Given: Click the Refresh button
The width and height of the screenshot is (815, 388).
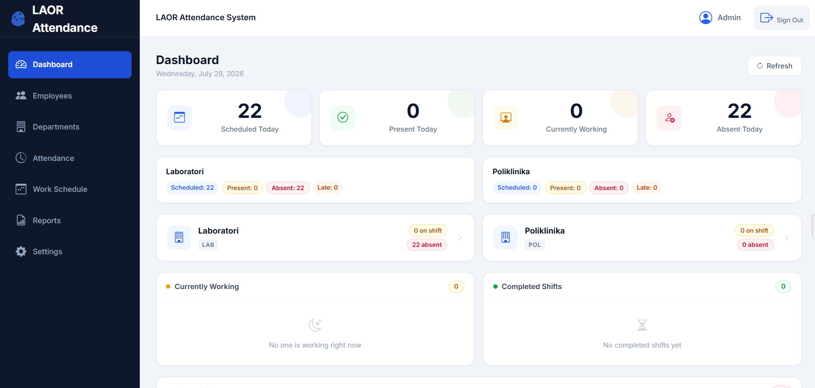Looking at the screenshot, I should click(x=774, y=66).
